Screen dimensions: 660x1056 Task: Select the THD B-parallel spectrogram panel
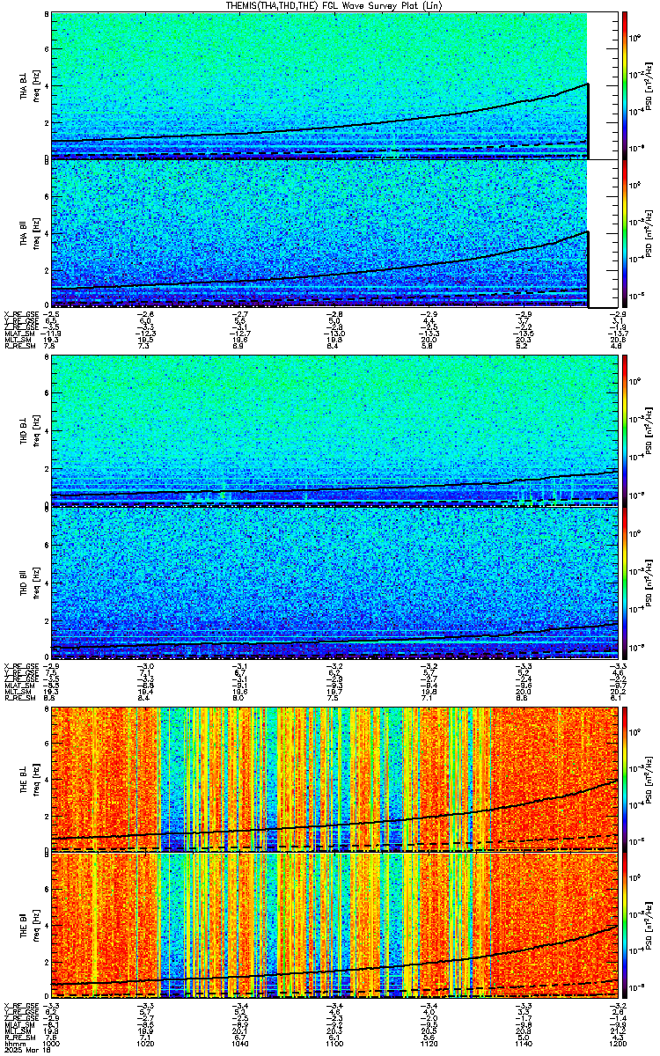click(x=333, y=581)
